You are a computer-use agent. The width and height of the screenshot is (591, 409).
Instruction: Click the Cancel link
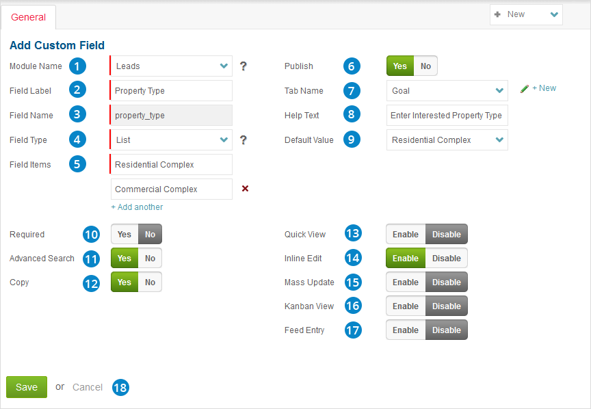[x=88, y=387]
